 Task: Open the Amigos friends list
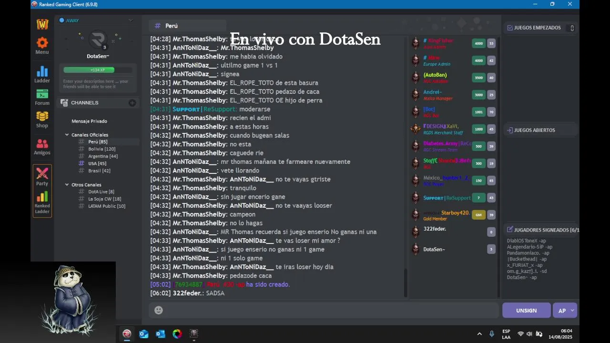click(x=42, y=147)
